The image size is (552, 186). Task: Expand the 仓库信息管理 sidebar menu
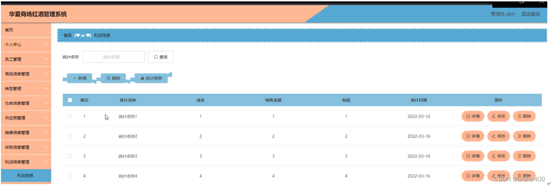[x=26, y=104]
